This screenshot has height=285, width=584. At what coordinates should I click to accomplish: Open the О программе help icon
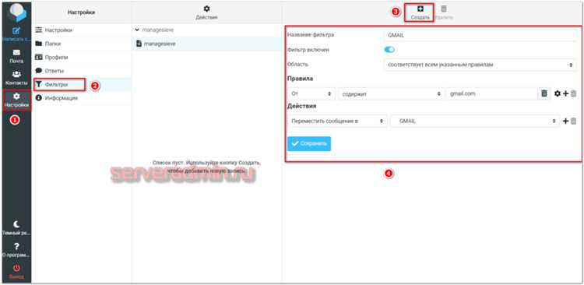tap(16, 250)
